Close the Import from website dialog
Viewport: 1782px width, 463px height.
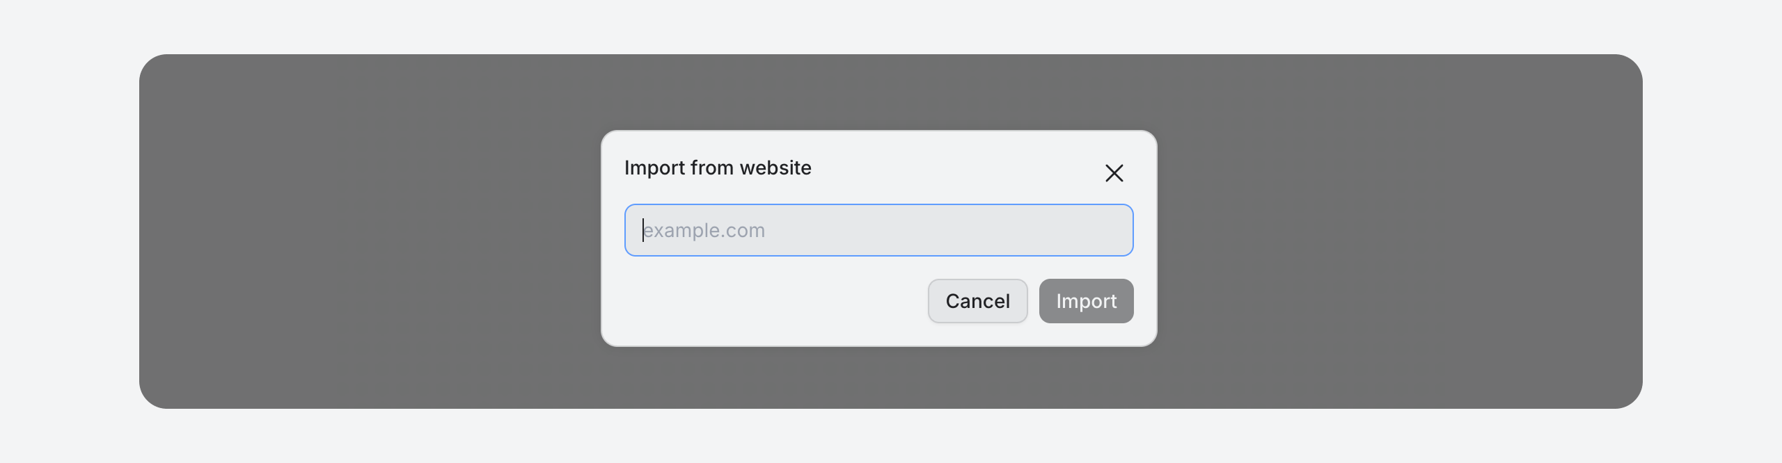1114,173
